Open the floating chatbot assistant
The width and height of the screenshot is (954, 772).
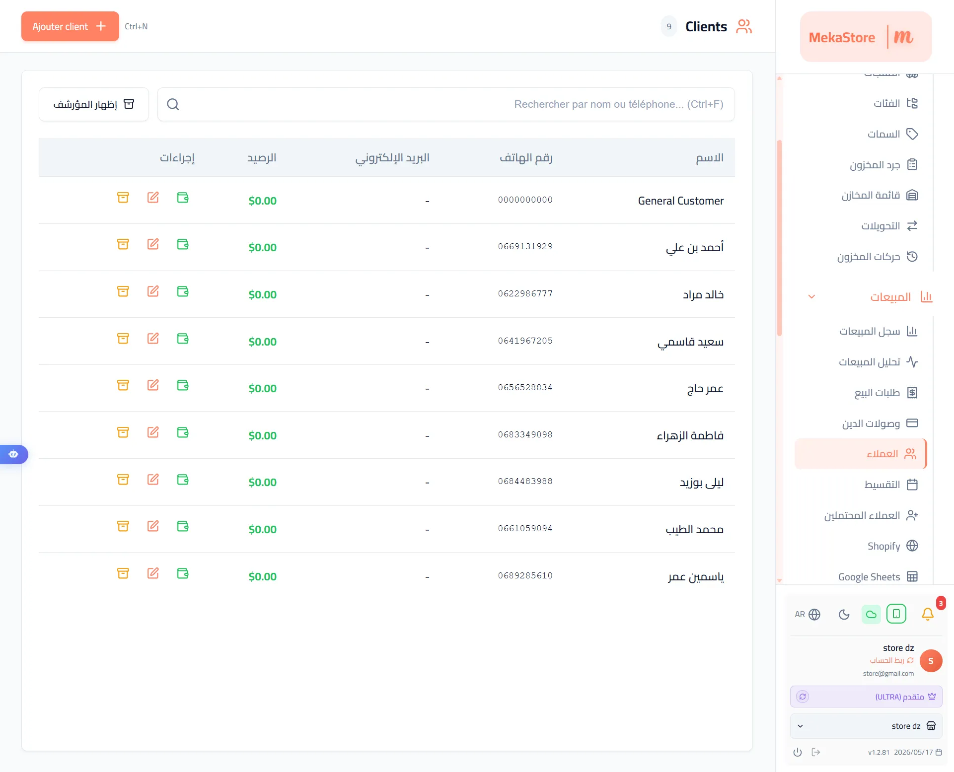[13, 454]
